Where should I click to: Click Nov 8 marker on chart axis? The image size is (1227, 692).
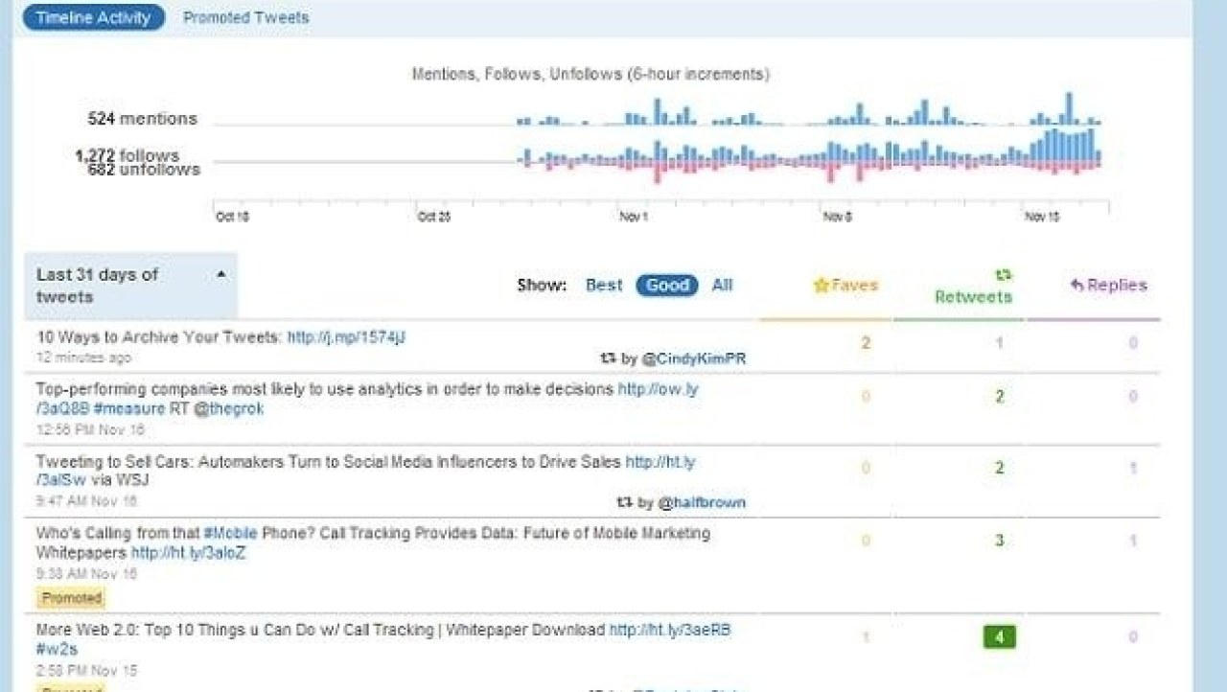tap(837, 218)
